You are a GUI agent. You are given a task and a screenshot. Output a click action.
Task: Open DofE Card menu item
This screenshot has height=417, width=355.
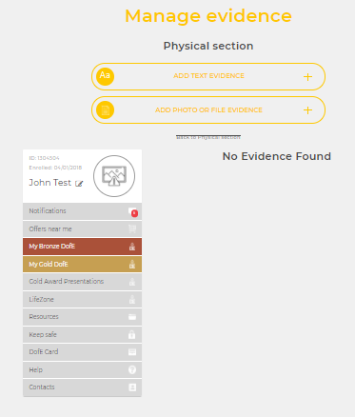click(x=82, y=352)
